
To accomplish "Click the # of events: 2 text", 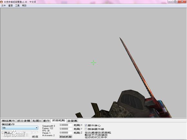I will coord(48,135).
